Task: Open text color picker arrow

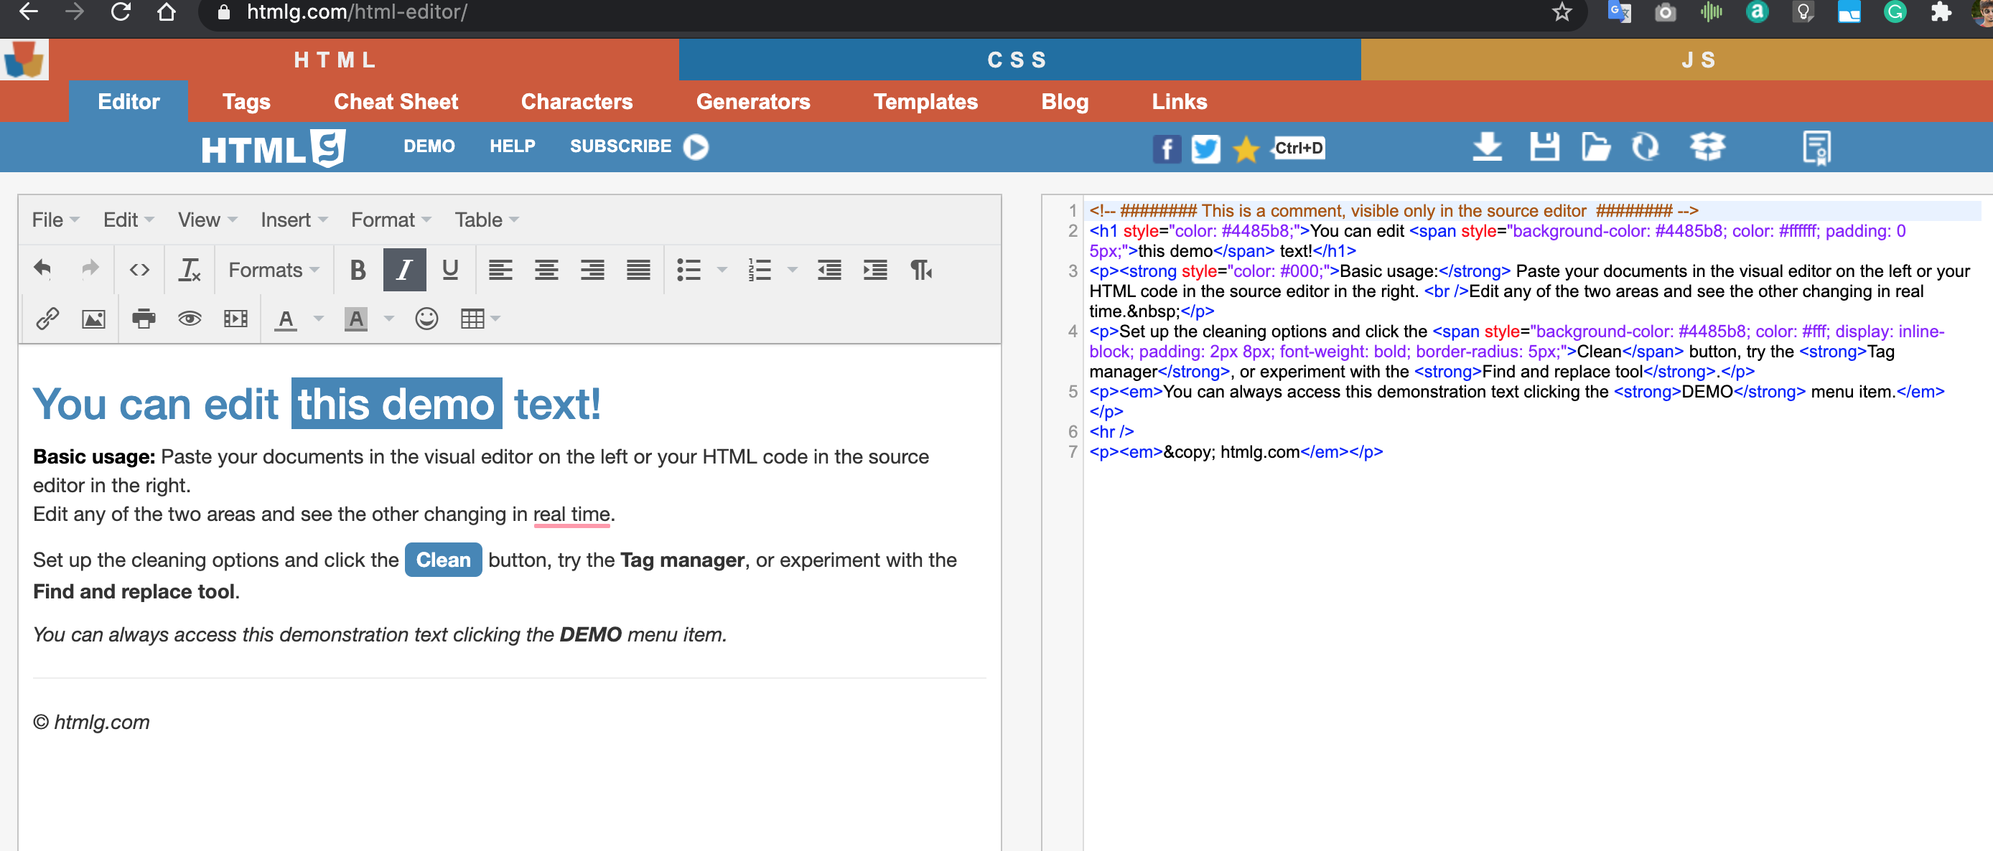Action: pos(318,319)
